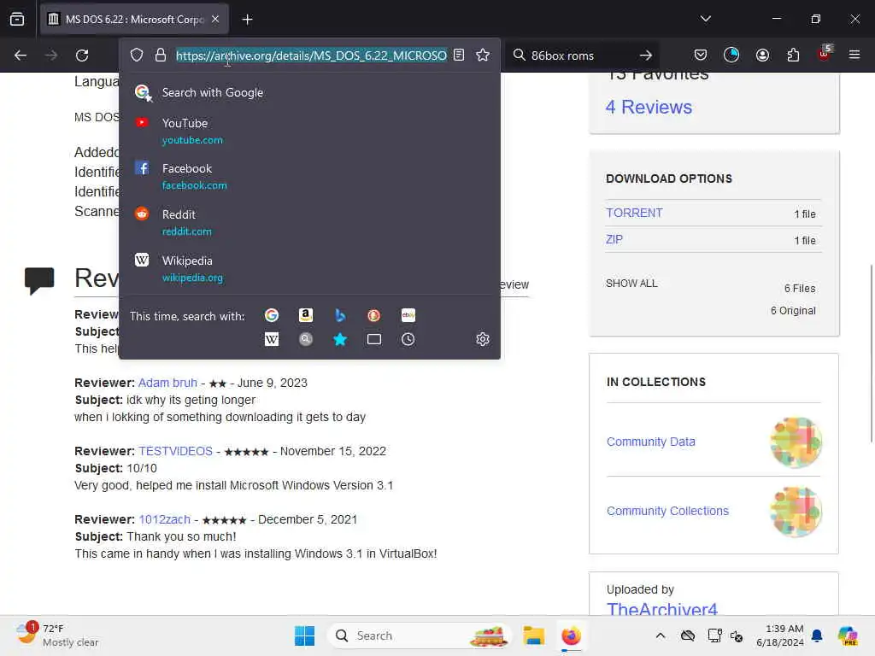This screenshot has height=656, width=875.
Task: Close the MS DOS 6.22 tab
Action: coord(215,19)
